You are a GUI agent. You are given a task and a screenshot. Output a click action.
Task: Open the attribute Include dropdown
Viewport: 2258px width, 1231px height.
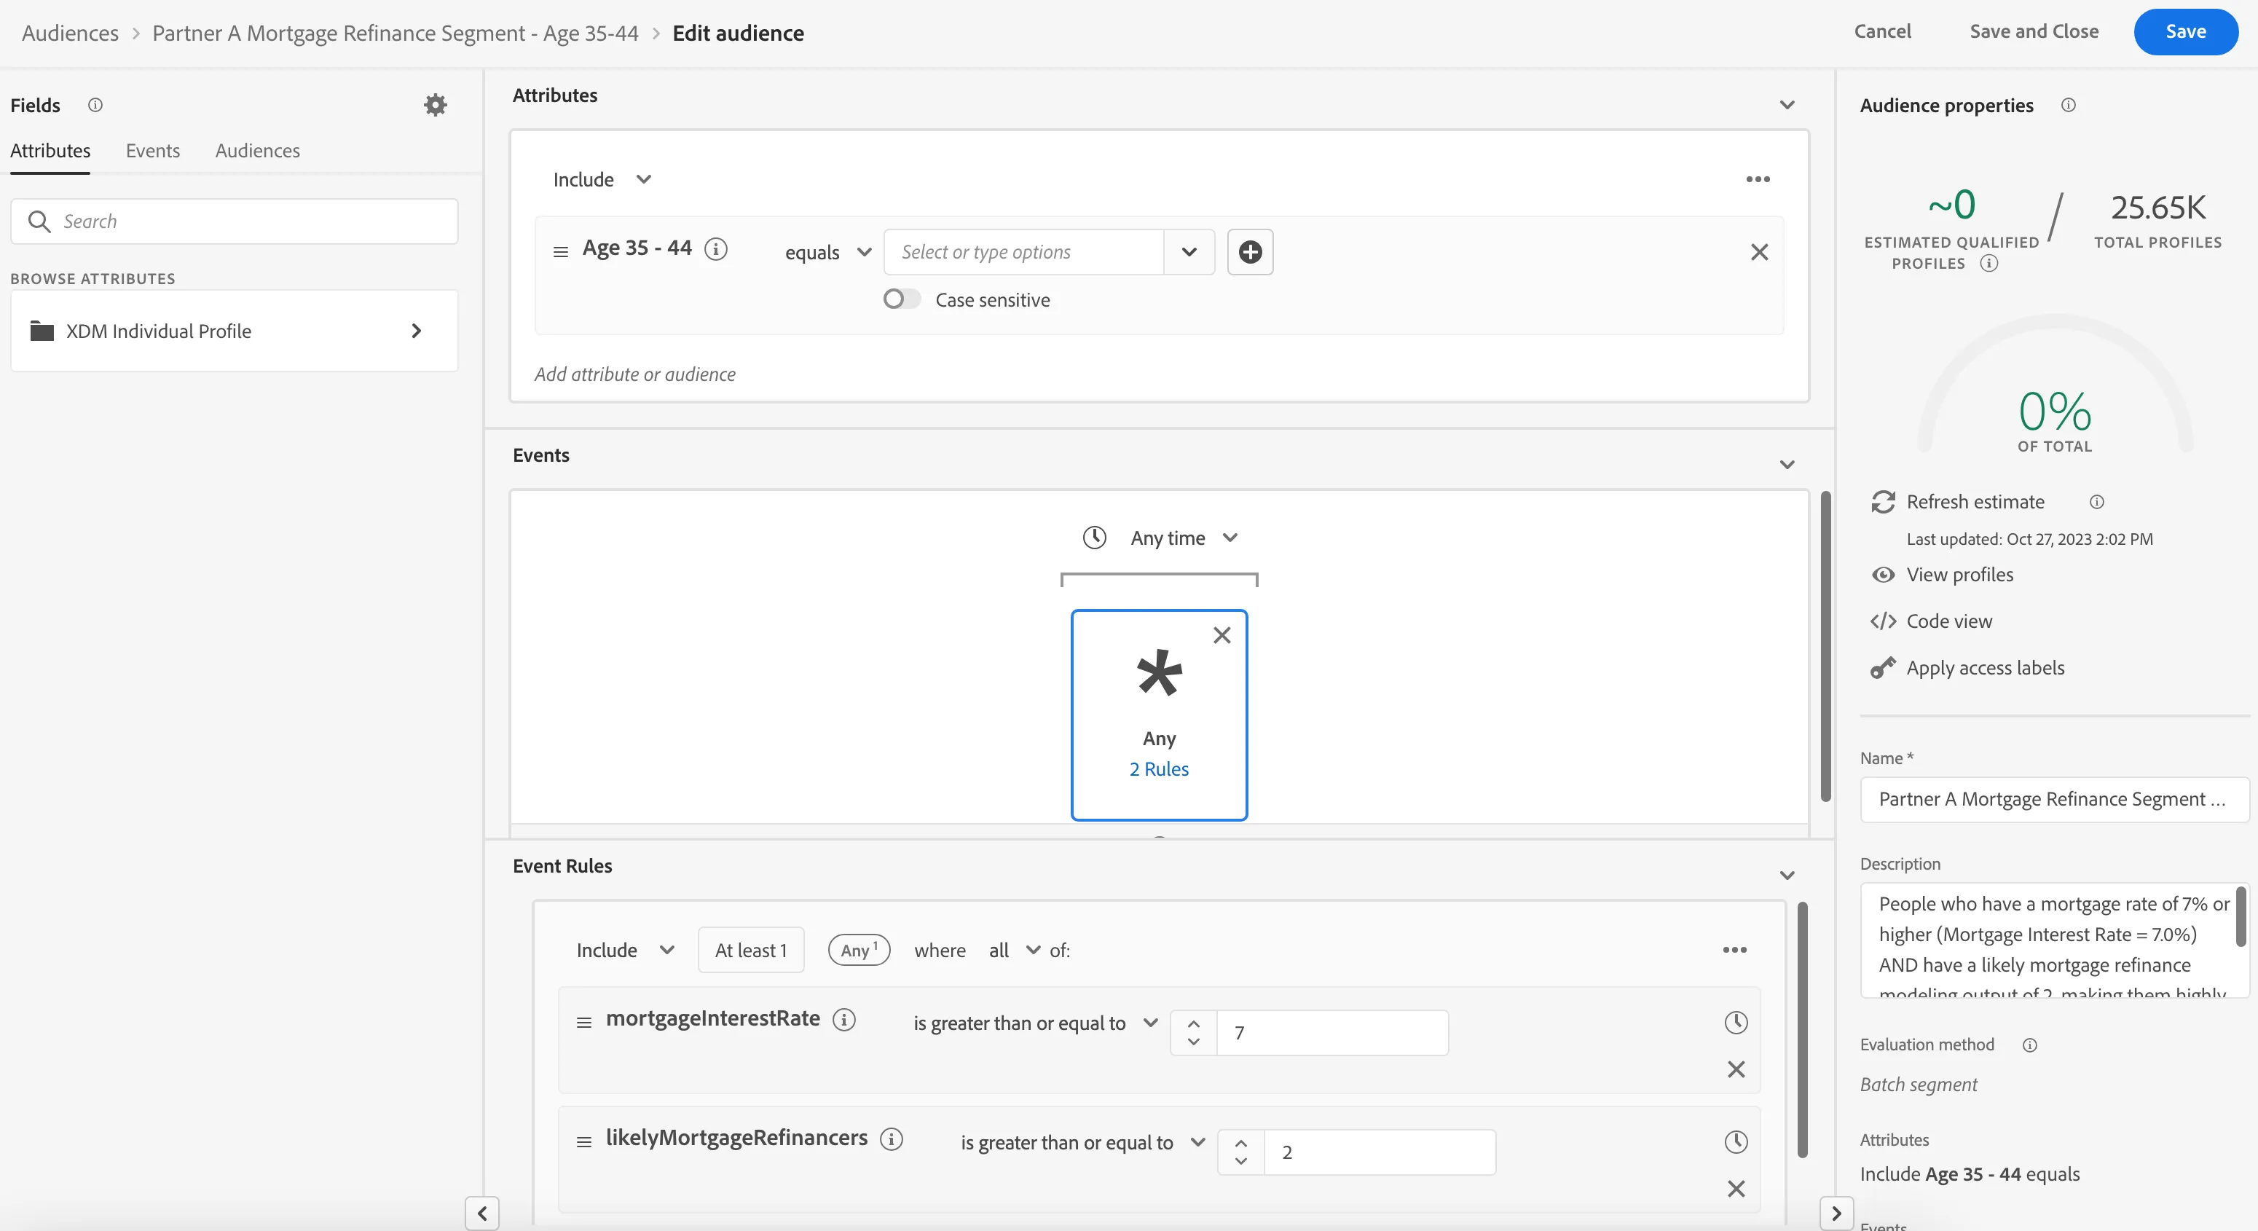[602, 180]
